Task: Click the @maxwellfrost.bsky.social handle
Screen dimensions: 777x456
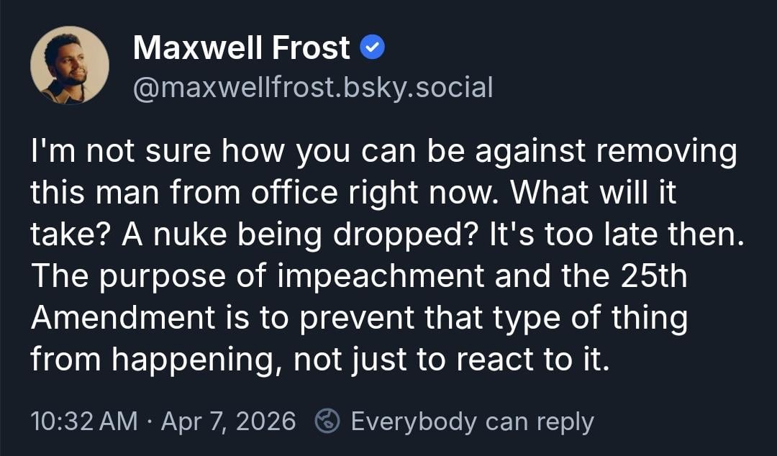Action: (313, 88)
